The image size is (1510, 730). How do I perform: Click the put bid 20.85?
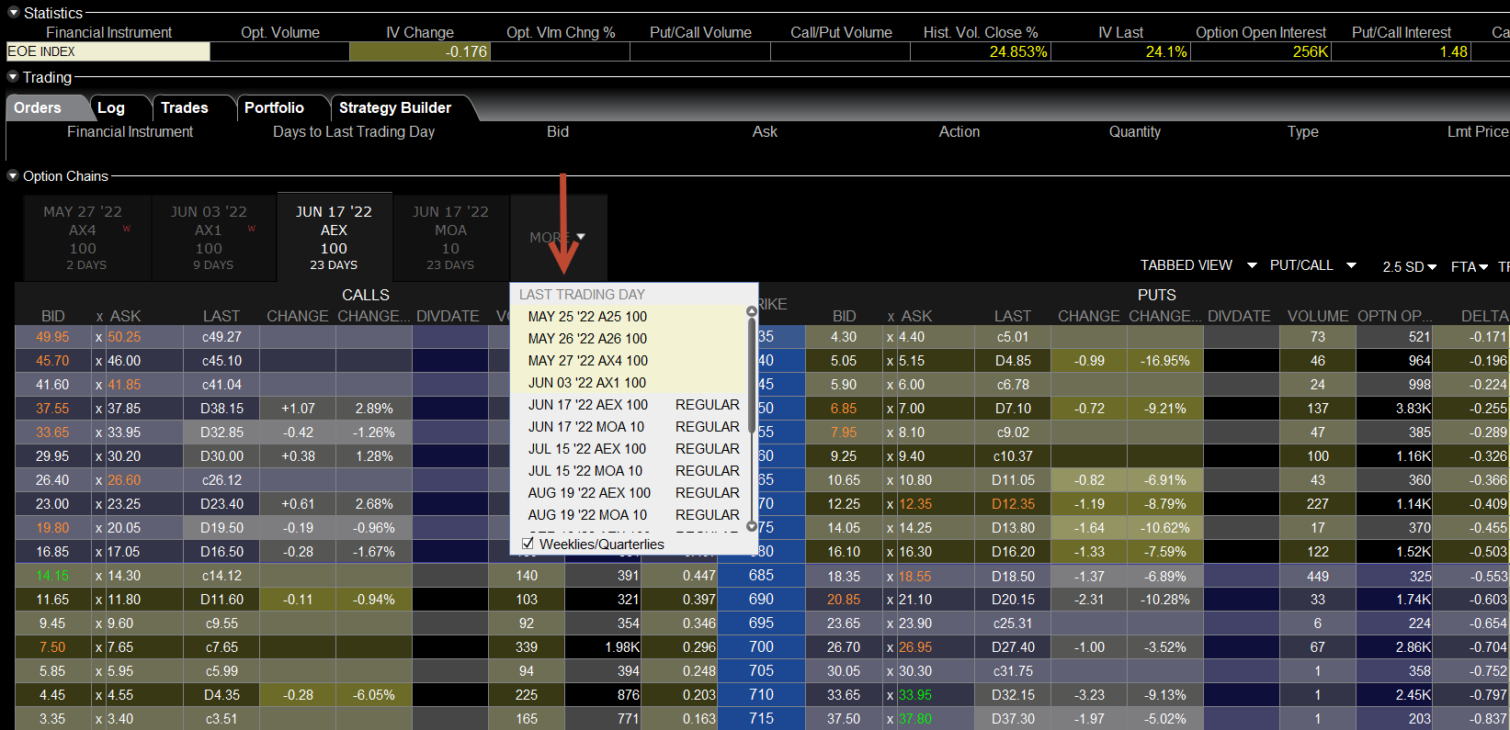click(844, 600)
